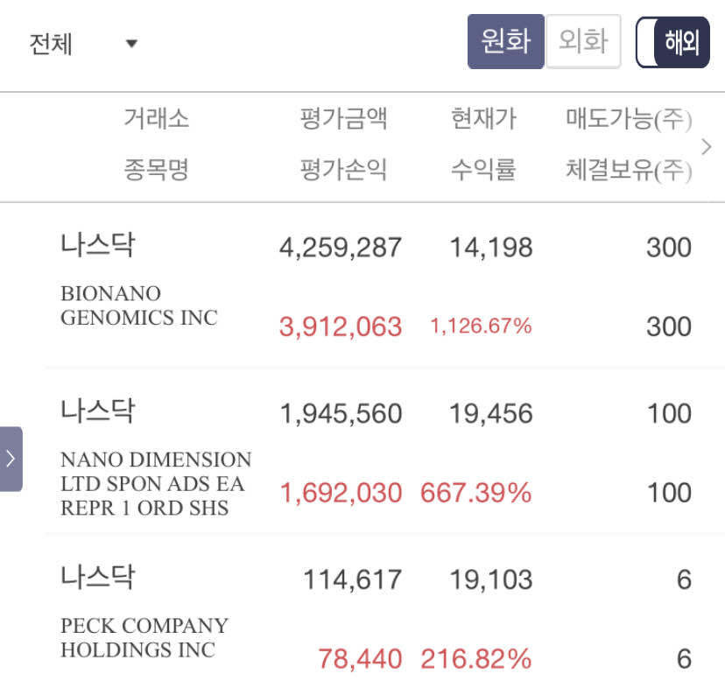The width and height of the screenshot is (725, 695).
Task: Select the PECK COMPANY HOLDINGS INC row
Action: coord(140,638)
